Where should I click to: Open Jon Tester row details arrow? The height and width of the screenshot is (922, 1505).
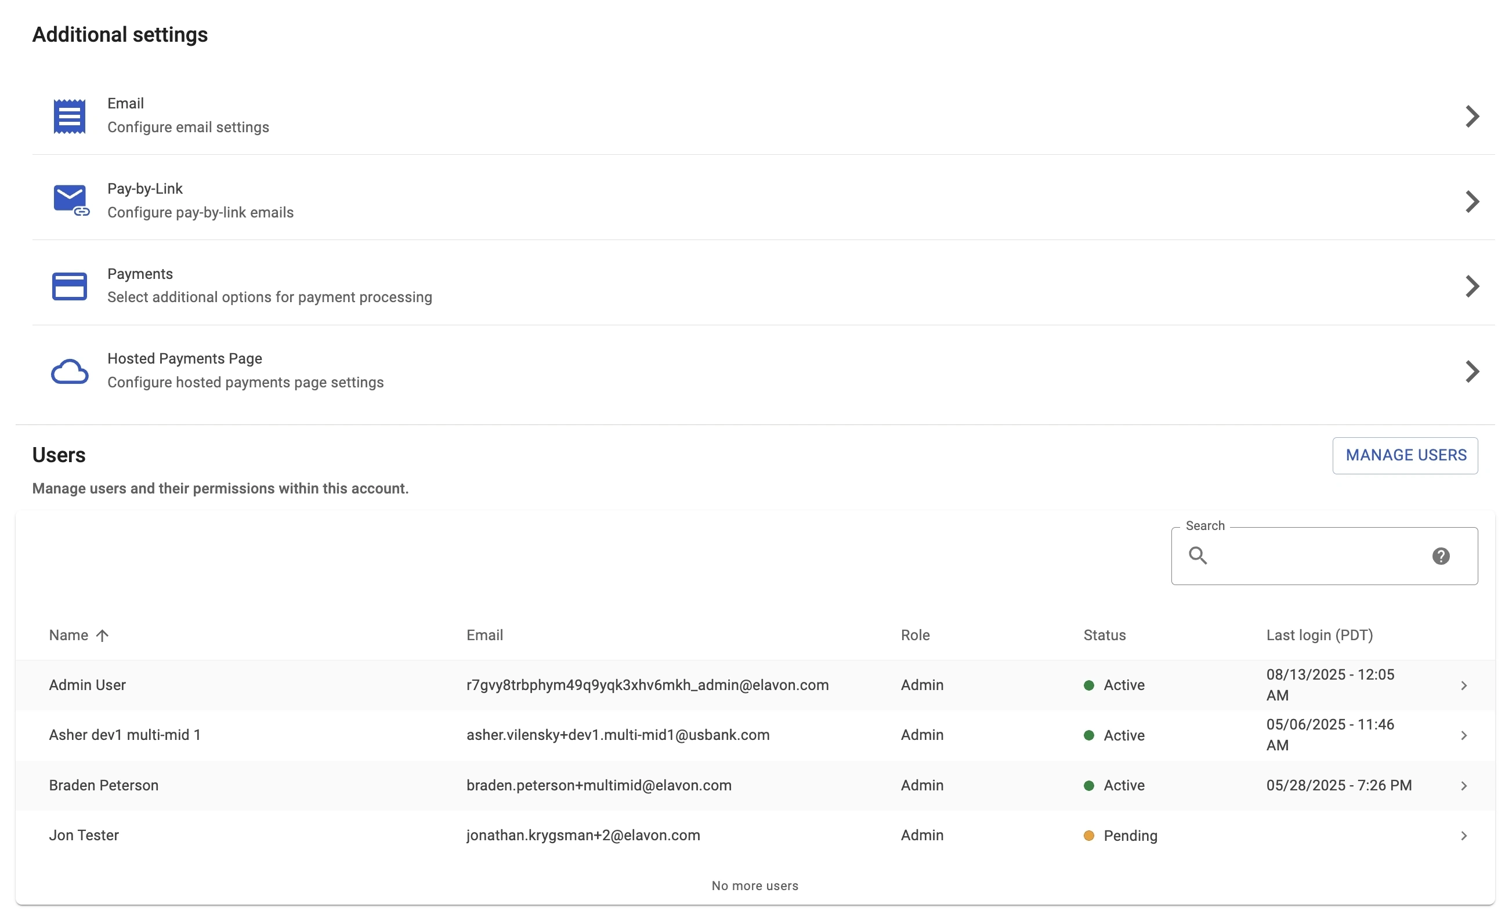click(1463, 835)
